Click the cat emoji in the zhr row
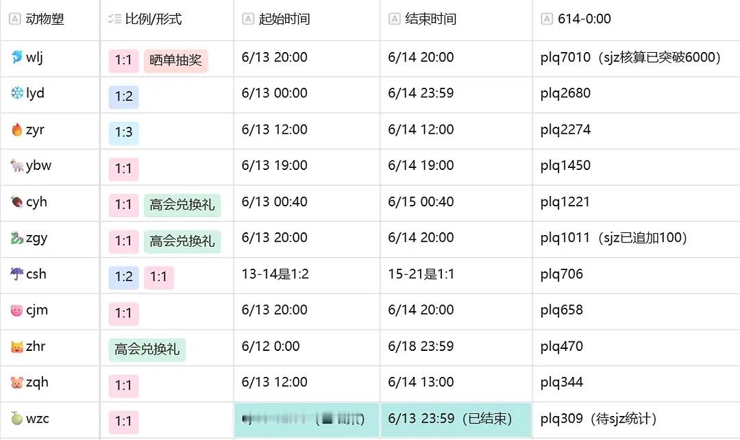Screen dimensions: 740x440 point(16,347)
